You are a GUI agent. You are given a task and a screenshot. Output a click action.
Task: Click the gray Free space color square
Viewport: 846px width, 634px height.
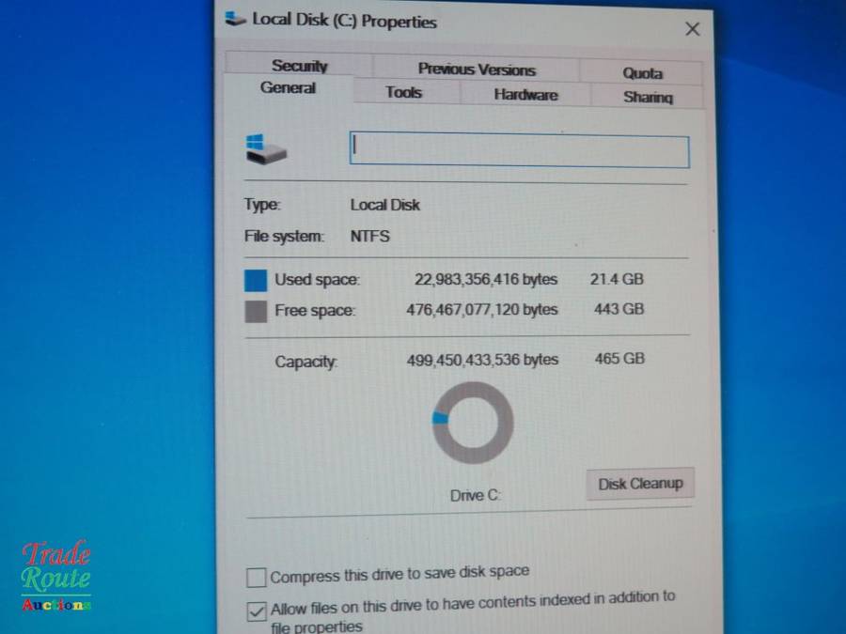(256, 311)
